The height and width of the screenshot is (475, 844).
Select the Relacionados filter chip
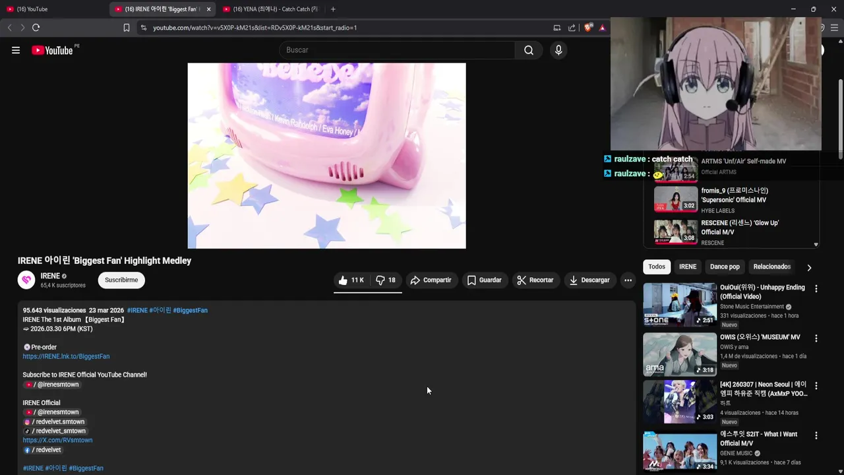click(x=772, y=267)
